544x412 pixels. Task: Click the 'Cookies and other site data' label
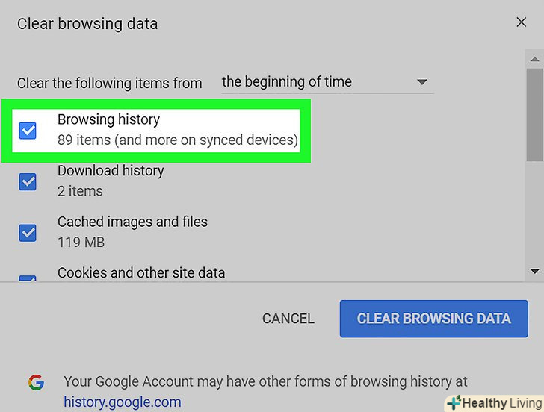pyautogui.click(x=141, y=272)
